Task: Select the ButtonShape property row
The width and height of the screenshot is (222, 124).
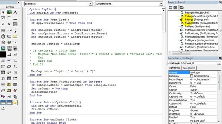Action: [x=193, y=80]
